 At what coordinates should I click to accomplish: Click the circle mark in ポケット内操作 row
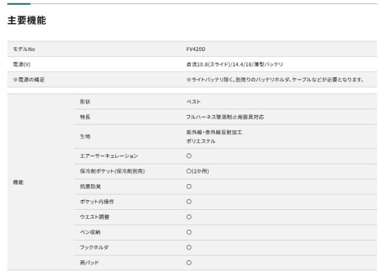coord(189,202)
